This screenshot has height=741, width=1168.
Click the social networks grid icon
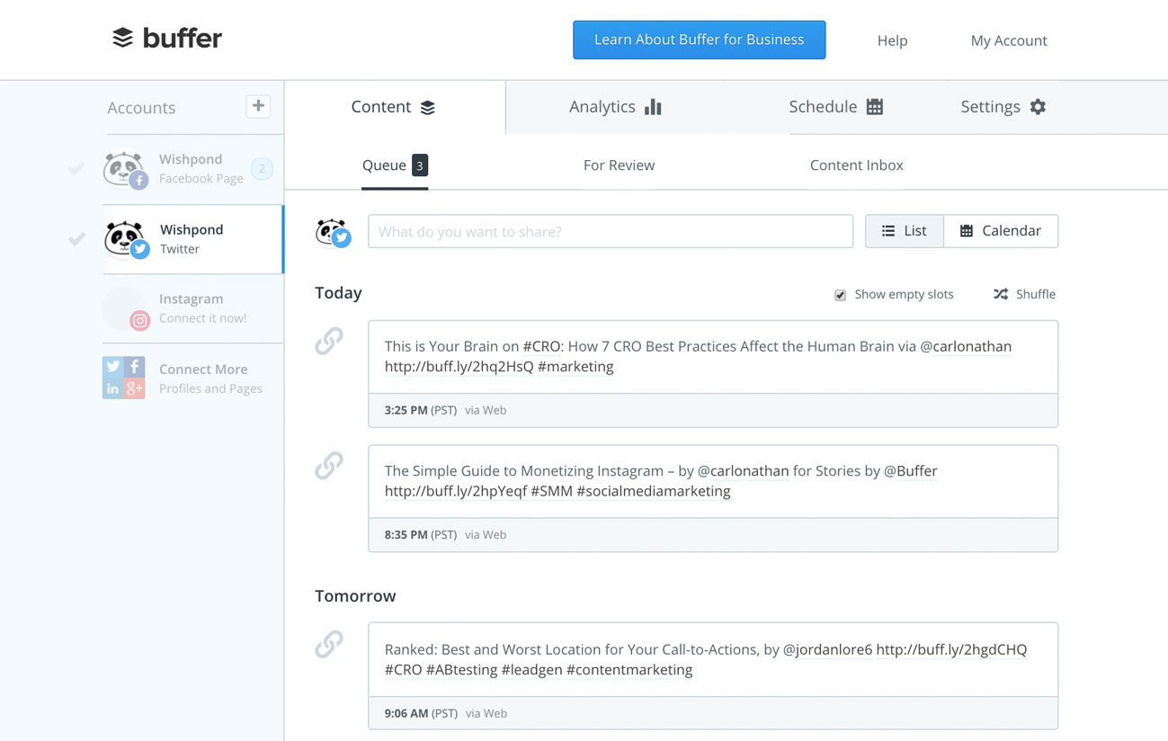(124, 378)
